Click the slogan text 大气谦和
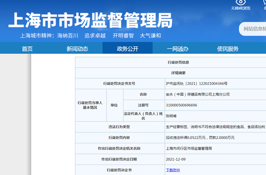Screen dimensions: 266x175 click(x=150, y=36)
